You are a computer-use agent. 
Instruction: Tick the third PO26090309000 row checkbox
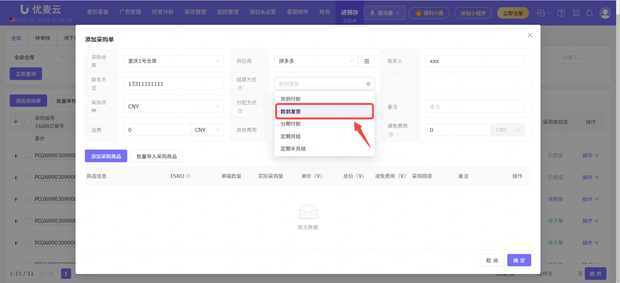28,199
